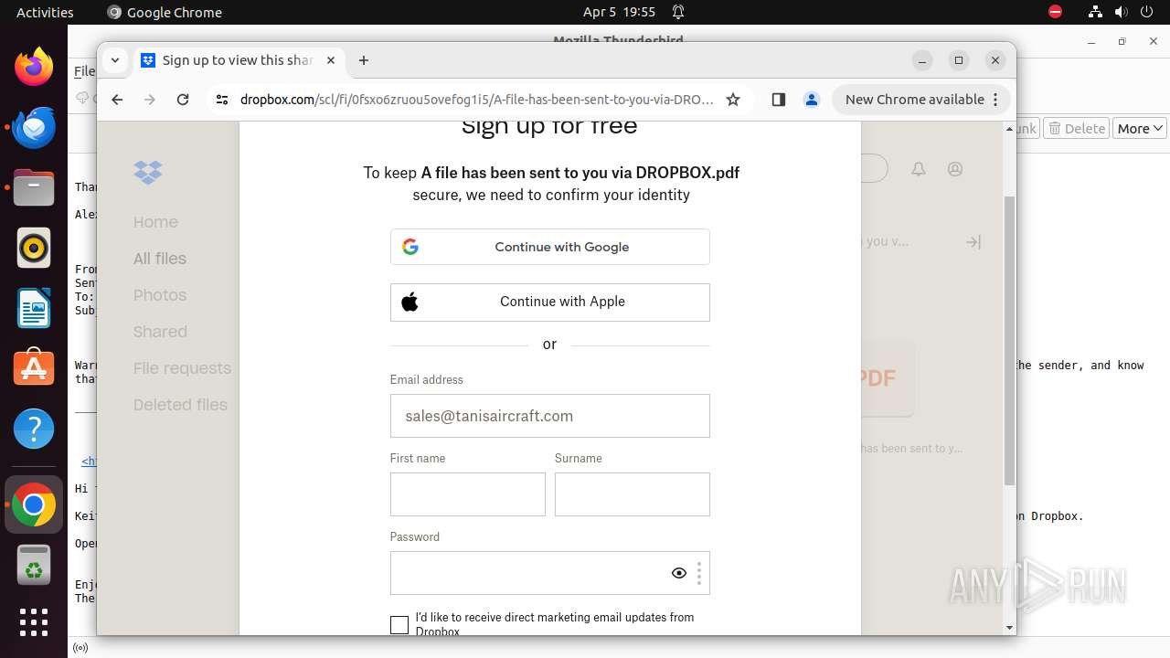This screenshot has width=1170, height=658.
Task: Continue with Apple
Action: coord(549,302)
